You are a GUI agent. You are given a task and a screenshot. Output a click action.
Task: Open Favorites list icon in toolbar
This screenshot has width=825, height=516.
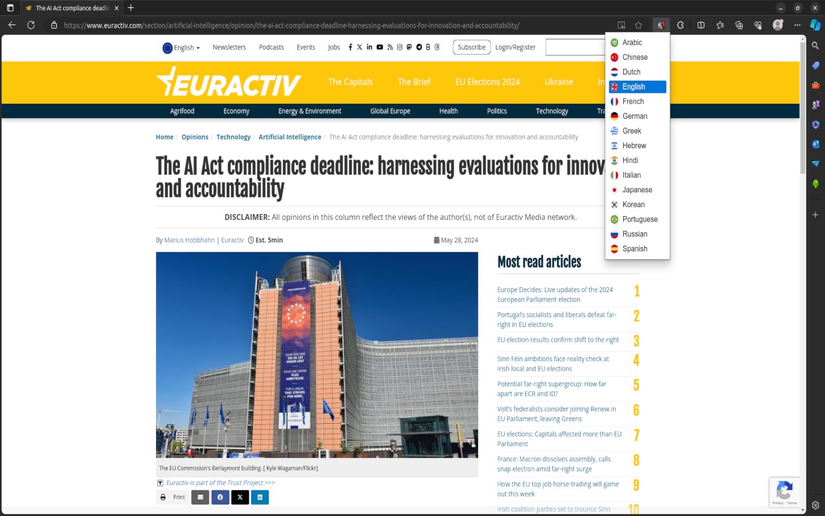click(721, 25)
